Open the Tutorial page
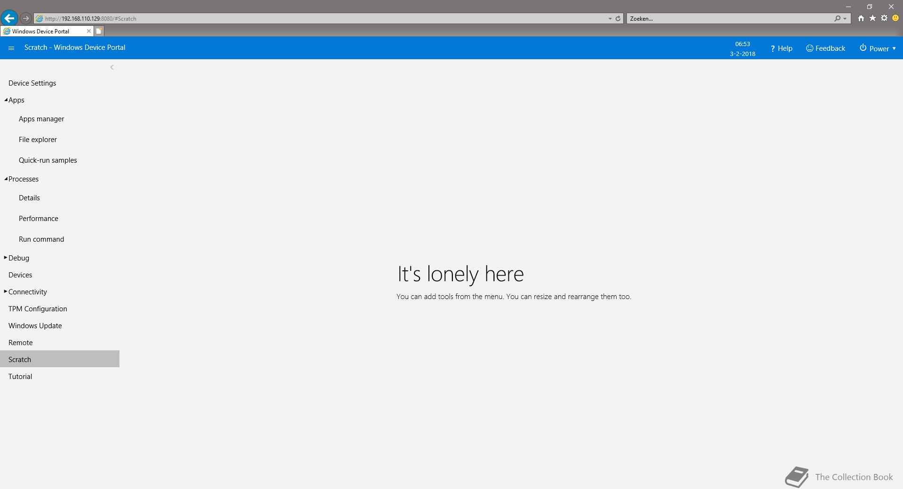Image resolution: width=903 pixels, height=489 pixels. click(20, 377)
